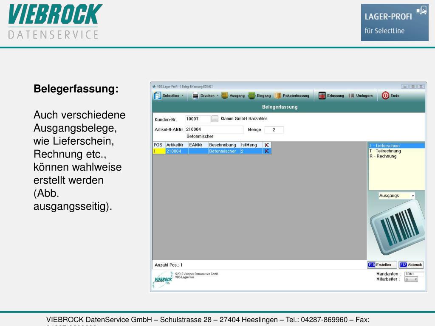Click the Viebrock logo in footer
The image size is (435, 326).
163,279
